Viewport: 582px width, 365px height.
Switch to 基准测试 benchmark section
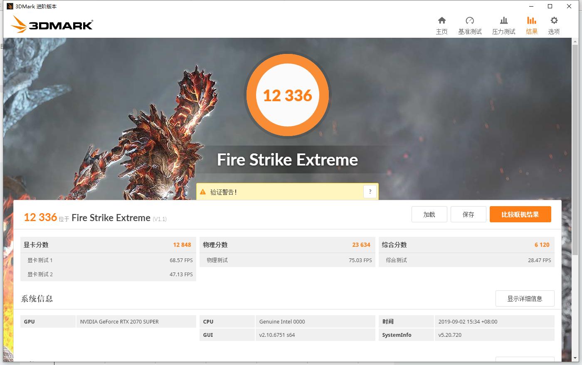coord(470,25)
